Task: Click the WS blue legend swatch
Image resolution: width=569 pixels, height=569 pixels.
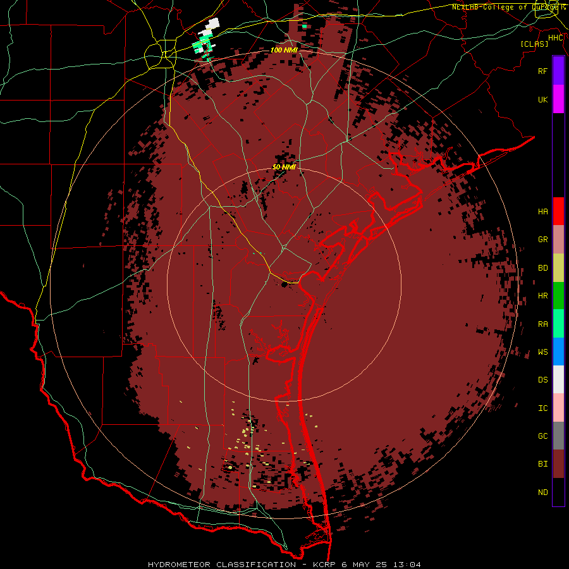Action: pos(558,352)
